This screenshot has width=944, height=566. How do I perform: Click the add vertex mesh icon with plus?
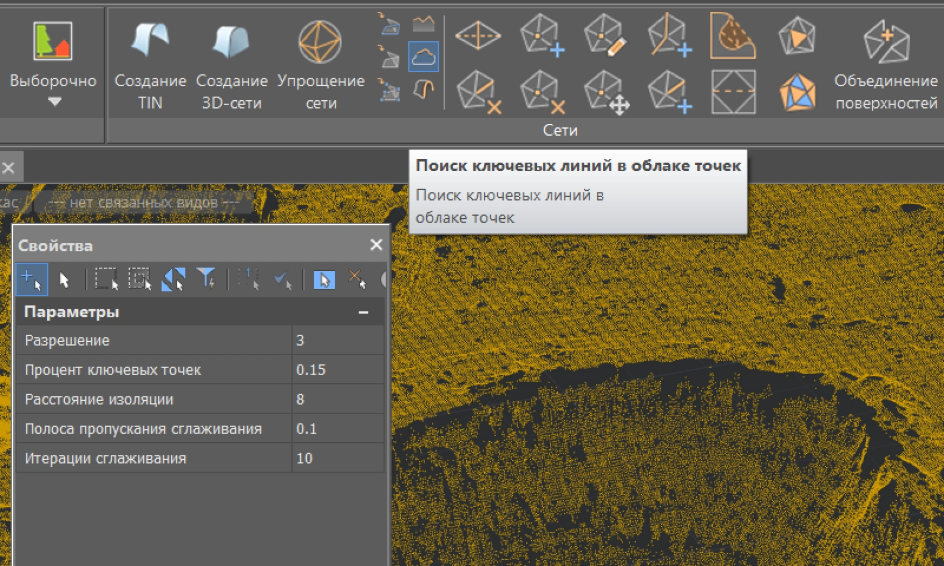coord(542,35)
